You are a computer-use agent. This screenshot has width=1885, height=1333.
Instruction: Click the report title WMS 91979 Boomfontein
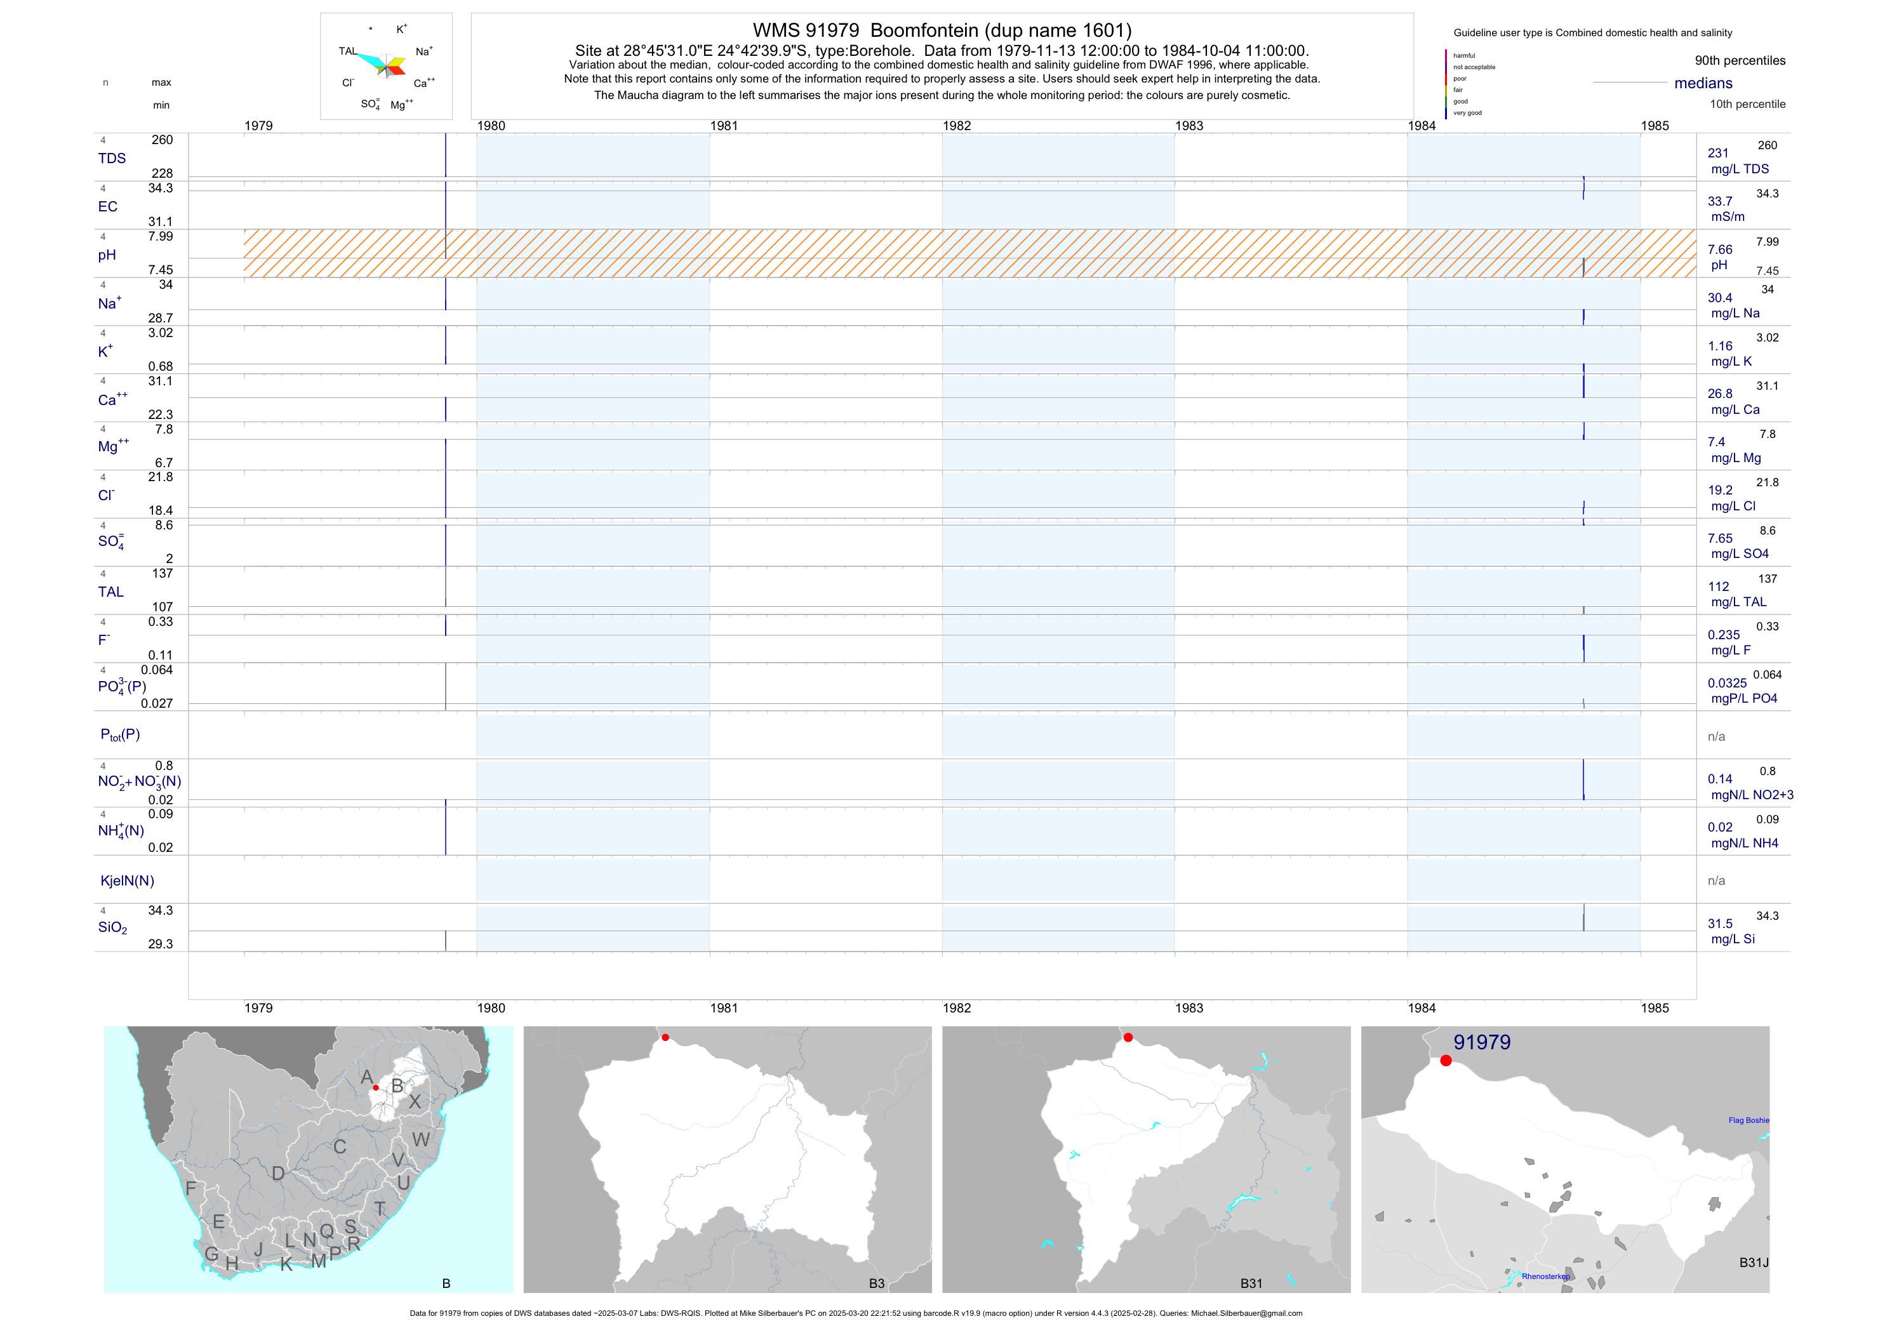(942, 30)
